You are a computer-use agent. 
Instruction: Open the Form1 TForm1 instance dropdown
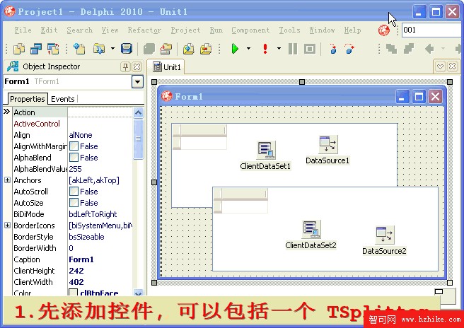137,81
